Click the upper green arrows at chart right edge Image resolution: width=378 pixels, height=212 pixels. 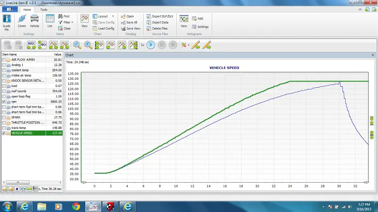click(372, 121)
